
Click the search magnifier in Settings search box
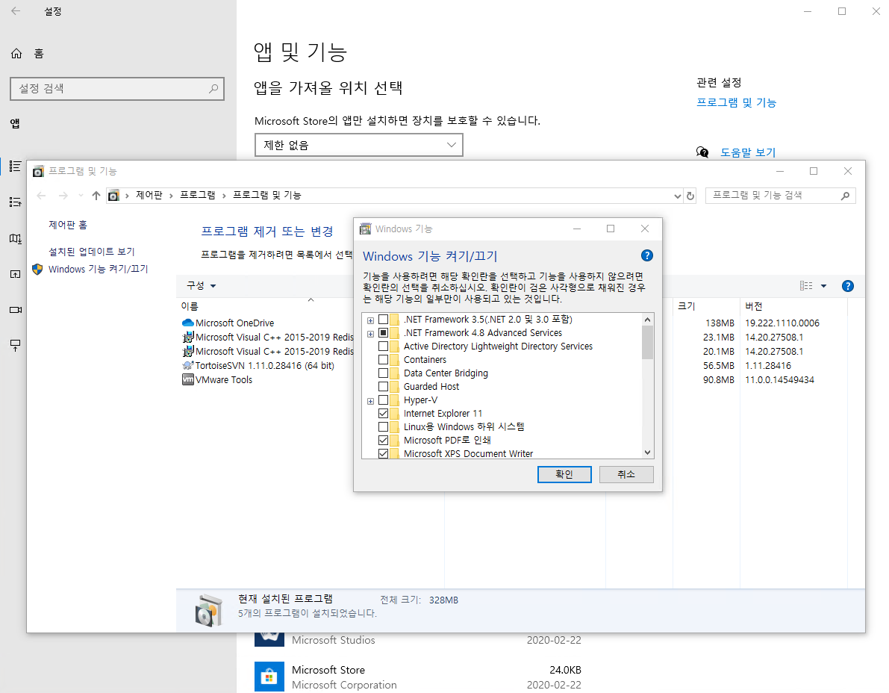point(213,88)
